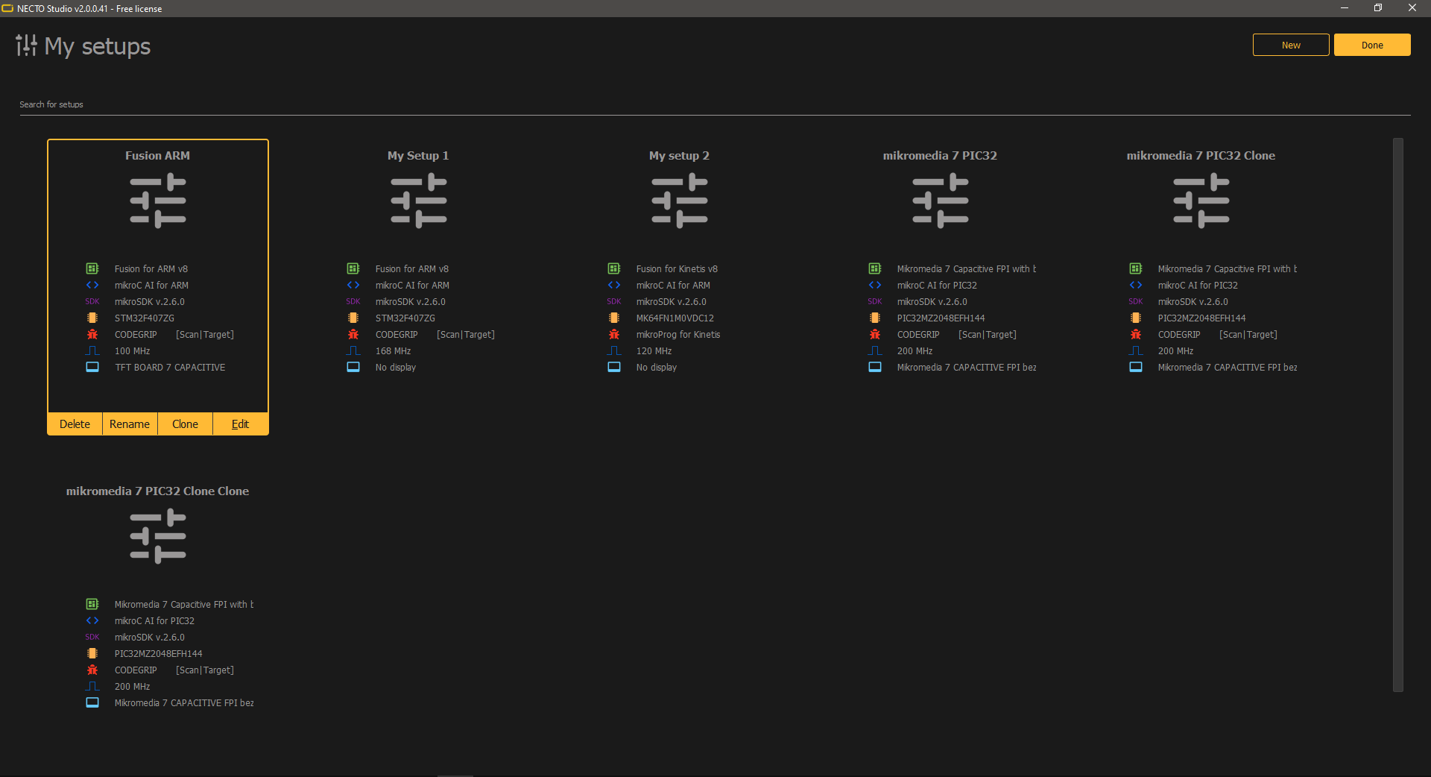Click the TFT BOARD 7 CAPACITIVE text
The image size is (1431, 777).
[x=170, y=368]
